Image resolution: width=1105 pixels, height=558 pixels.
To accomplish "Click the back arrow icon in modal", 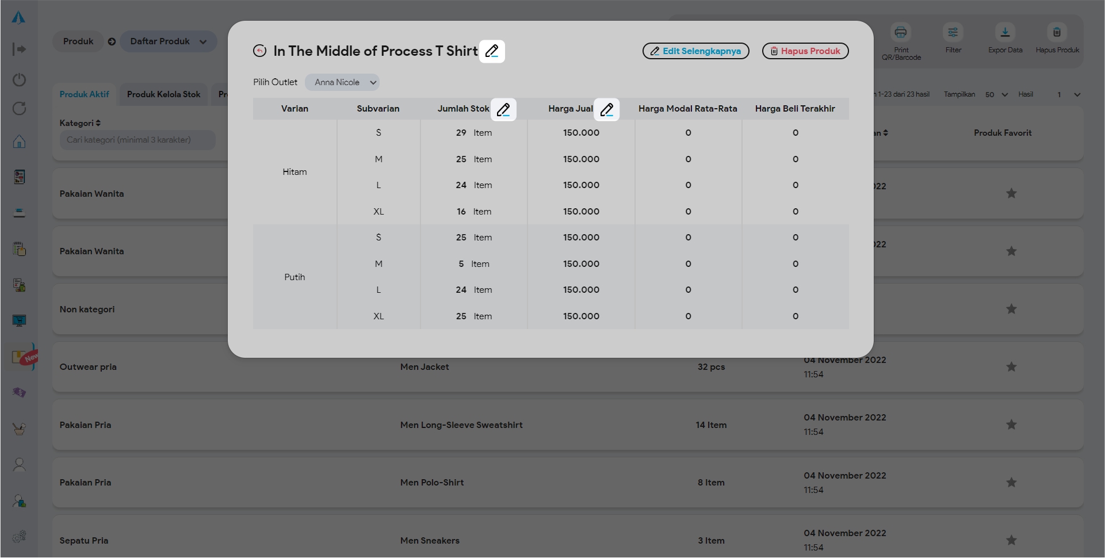I will pyautogui.click(x=259, y=51).
